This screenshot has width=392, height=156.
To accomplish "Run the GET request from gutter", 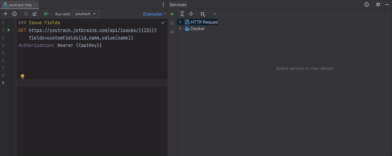I will click(9, 30).
